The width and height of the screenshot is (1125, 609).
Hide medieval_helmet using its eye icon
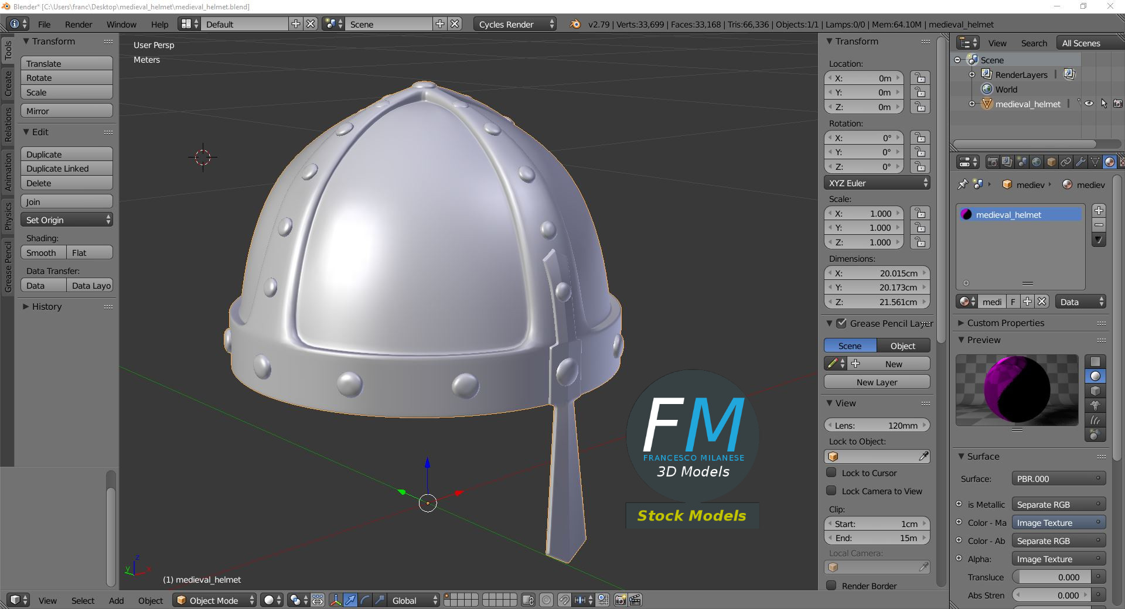point(1089,104)
